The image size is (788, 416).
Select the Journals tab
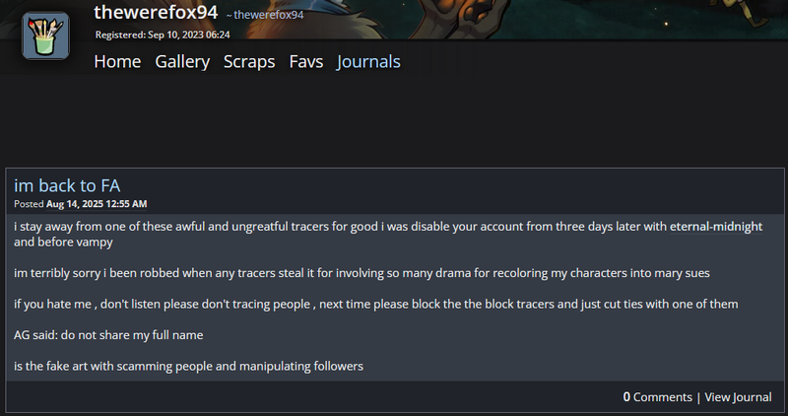[x=368, y=62]
